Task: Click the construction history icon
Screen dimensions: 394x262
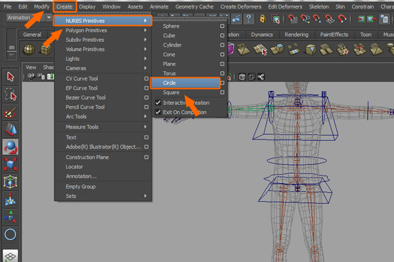Action: click(x=384, y=19)
